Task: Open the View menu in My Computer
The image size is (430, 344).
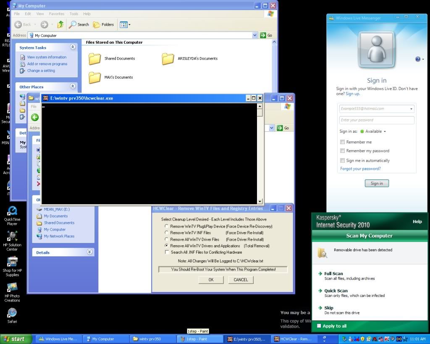Action: pyautogui.click(x=40, y=14)
